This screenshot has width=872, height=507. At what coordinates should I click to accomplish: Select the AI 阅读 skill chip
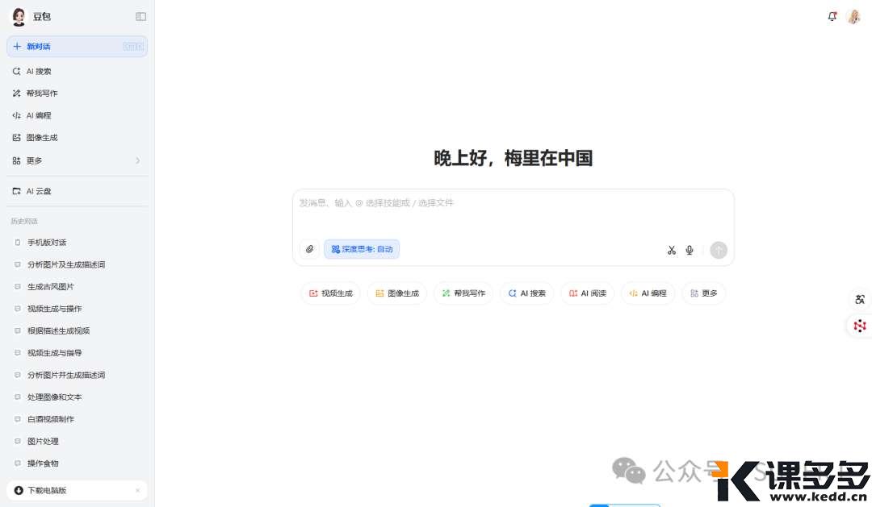click(587, 293)
